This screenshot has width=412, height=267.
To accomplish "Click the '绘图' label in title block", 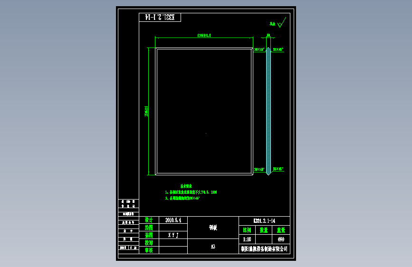I will click(x=149, y=228).
